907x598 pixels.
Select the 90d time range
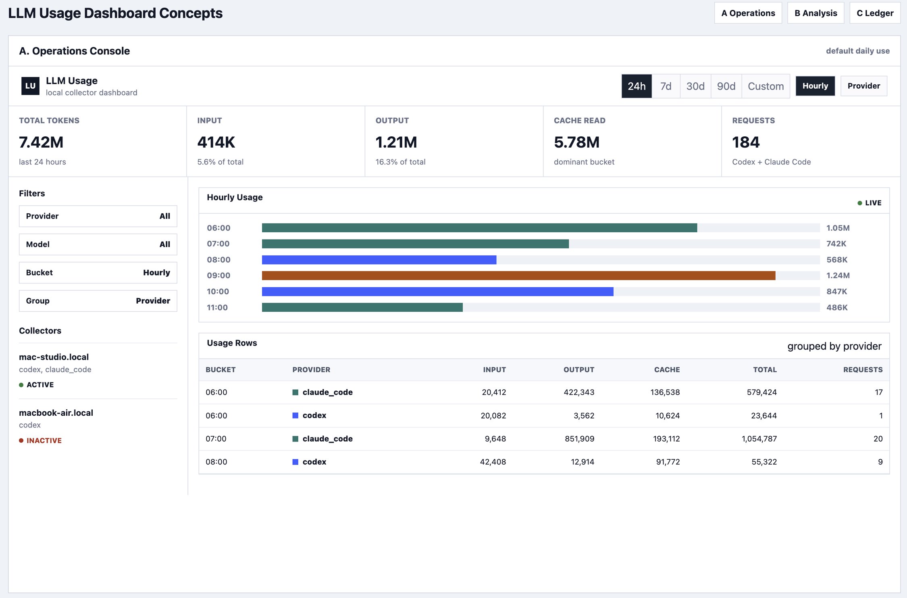pos(726,86)
